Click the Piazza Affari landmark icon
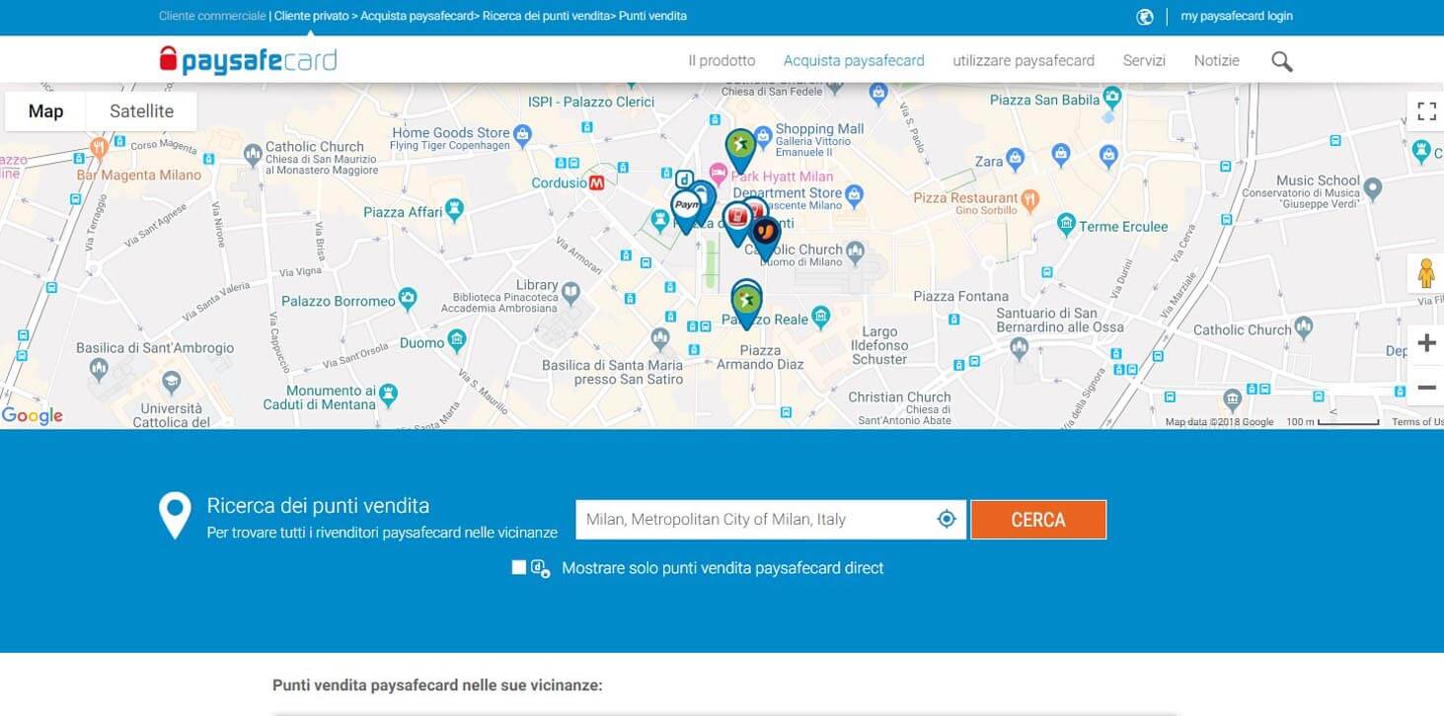The image size is (1444, 716). point(454,209)
